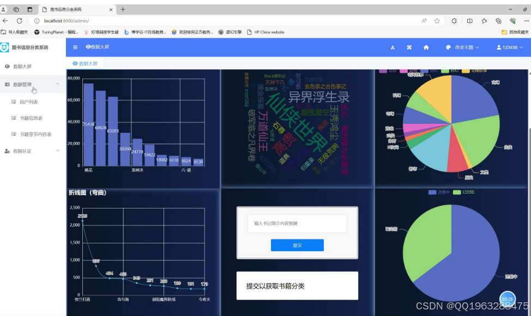This screenshot has height=316, width=531.
Task: Toggle the sidebar with the hamburger menu icon
Action: point(75,47)
